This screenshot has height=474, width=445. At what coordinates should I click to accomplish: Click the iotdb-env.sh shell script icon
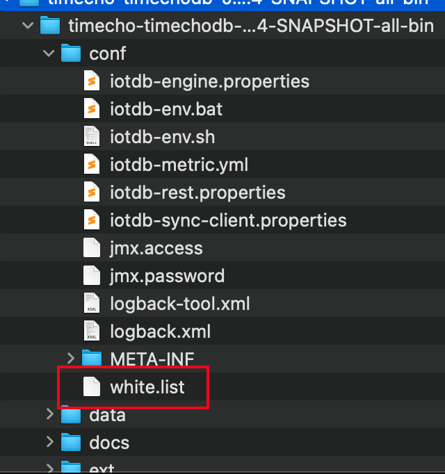pos(92,137)
